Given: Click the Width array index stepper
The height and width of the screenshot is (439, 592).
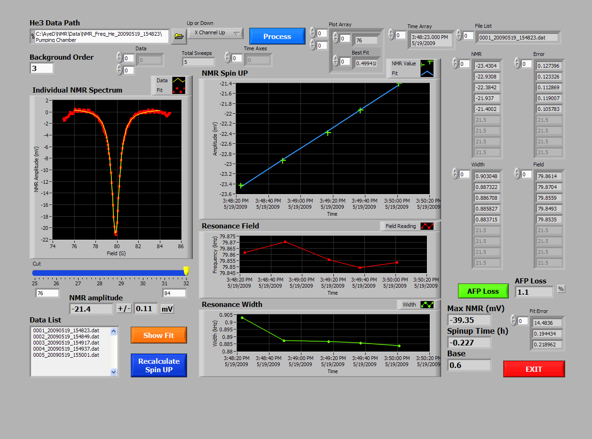Looking at the screenshot, I should 455,174.
